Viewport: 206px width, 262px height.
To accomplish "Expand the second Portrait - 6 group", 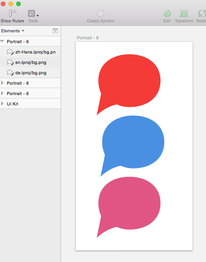I will [x=2, y=83].
